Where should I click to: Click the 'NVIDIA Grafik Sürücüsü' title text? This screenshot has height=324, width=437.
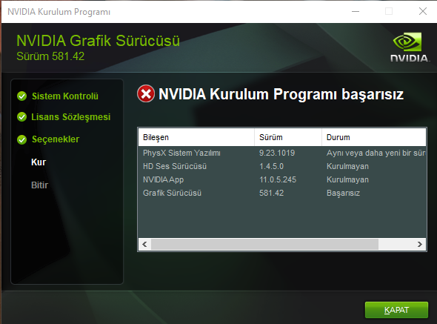(98, 41)
